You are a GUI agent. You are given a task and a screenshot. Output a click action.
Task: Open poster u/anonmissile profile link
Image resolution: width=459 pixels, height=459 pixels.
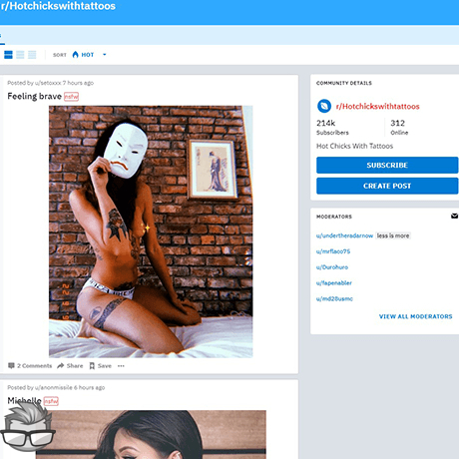[x=54, y=387]
